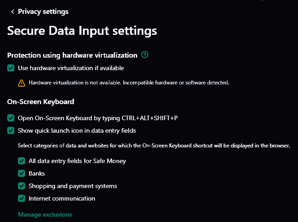Image resolution: width=298 pixels, height=222 pixels.
Task: Open help for hardware virtualization protection
Action: tap(144, 55)
